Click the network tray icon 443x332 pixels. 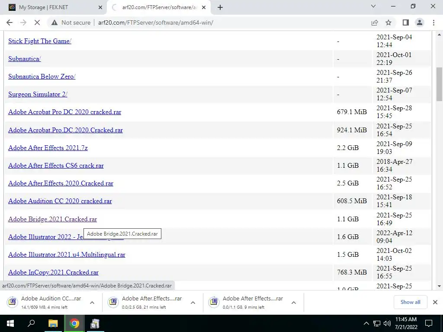(377, 323)
